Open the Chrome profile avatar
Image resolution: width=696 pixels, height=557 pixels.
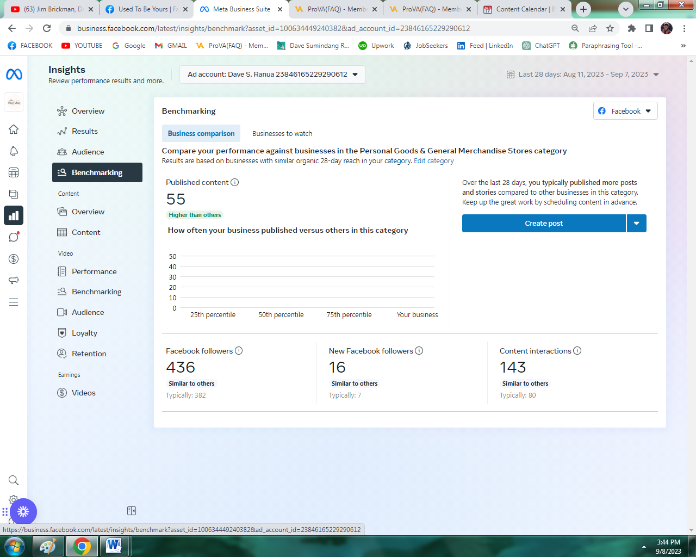(x=667, y=28)
